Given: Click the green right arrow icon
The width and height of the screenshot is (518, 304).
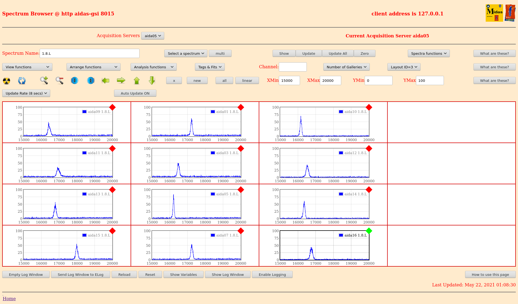Looking at the screenshot, I should pyautogui.click(x=121, y=80).
